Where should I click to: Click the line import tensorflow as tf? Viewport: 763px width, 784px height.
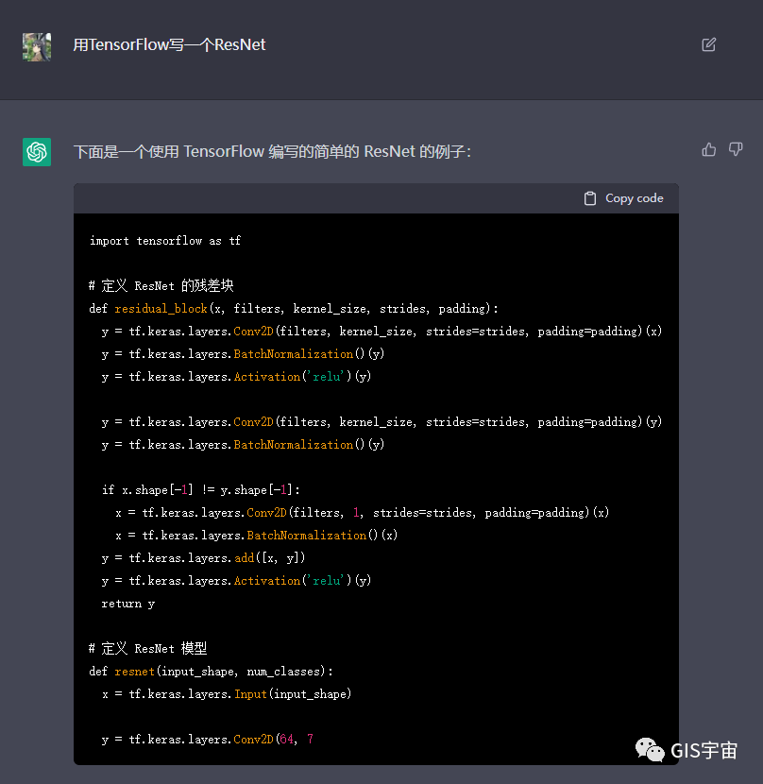165,241
